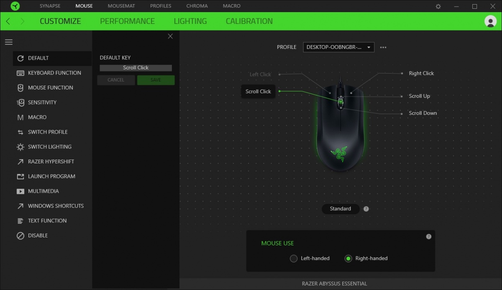Select the Scroll Down assignment
Viewport: 502px width, 290px height.
coord(423,113)
